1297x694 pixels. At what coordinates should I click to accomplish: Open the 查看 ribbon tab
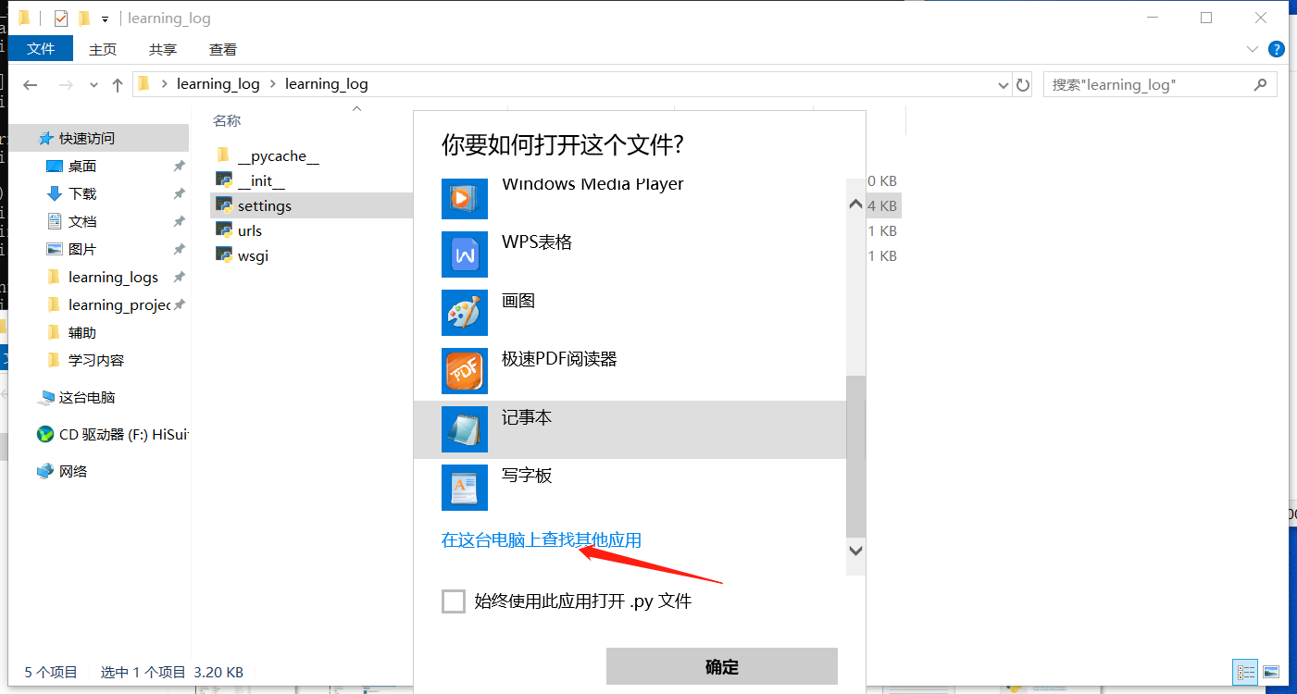pos(221,49)
